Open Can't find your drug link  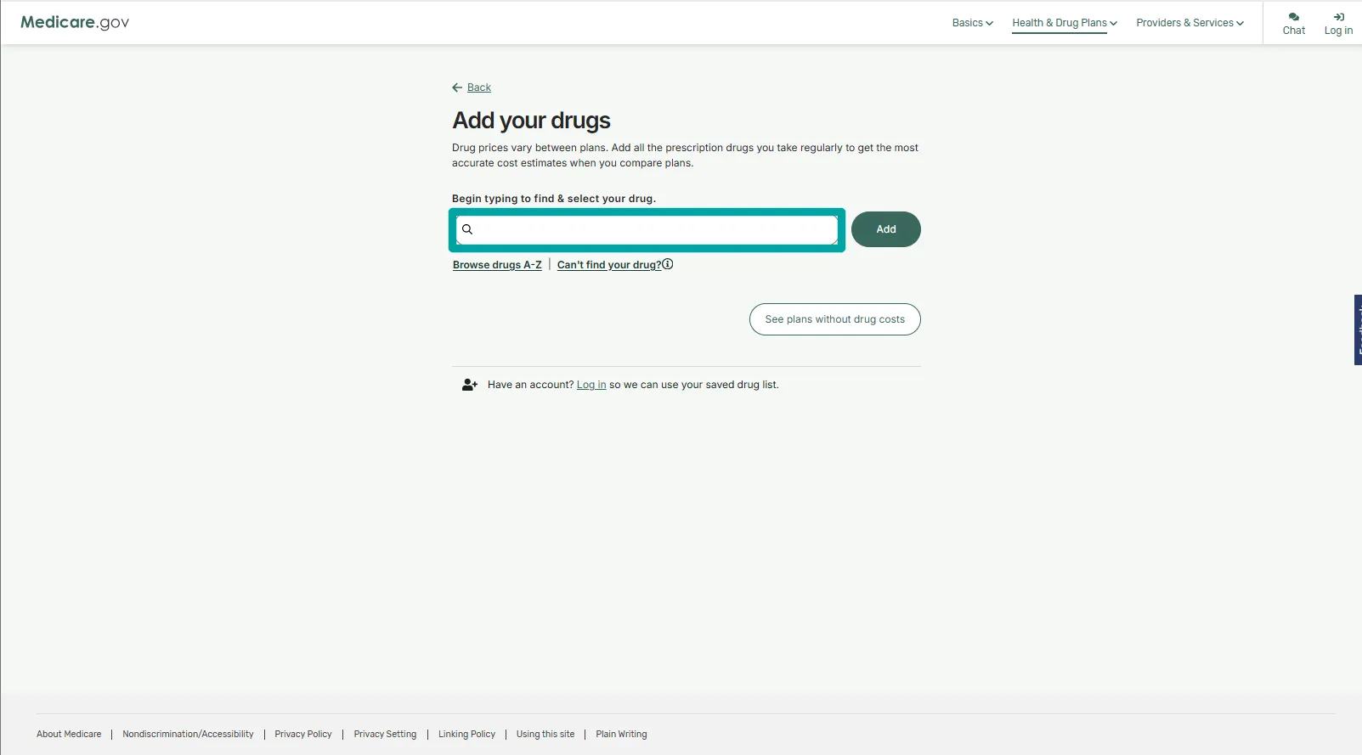tap(609, 265)
